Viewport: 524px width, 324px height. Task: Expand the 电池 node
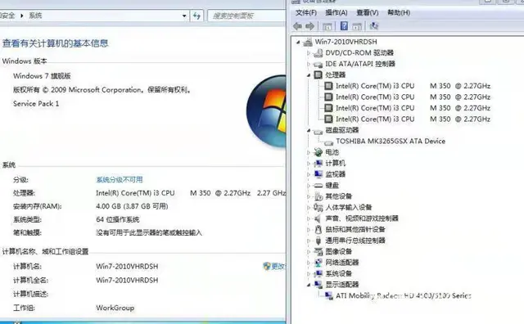pos(309,152)
